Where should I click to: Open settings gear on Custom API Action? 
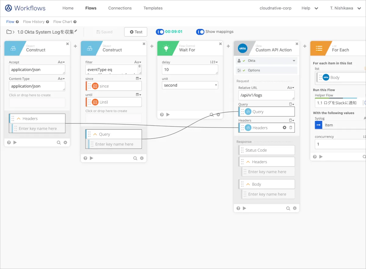click(x=295, y=208)
